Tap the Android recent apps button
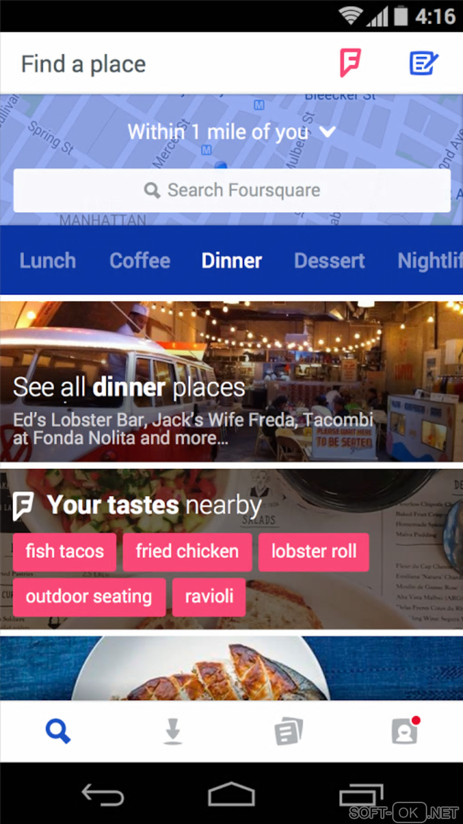 pyautogui.click(x=361, y=795)
